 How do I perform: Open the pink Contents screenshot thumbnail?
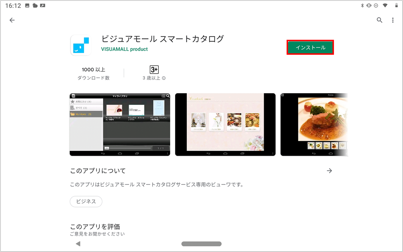225,124
